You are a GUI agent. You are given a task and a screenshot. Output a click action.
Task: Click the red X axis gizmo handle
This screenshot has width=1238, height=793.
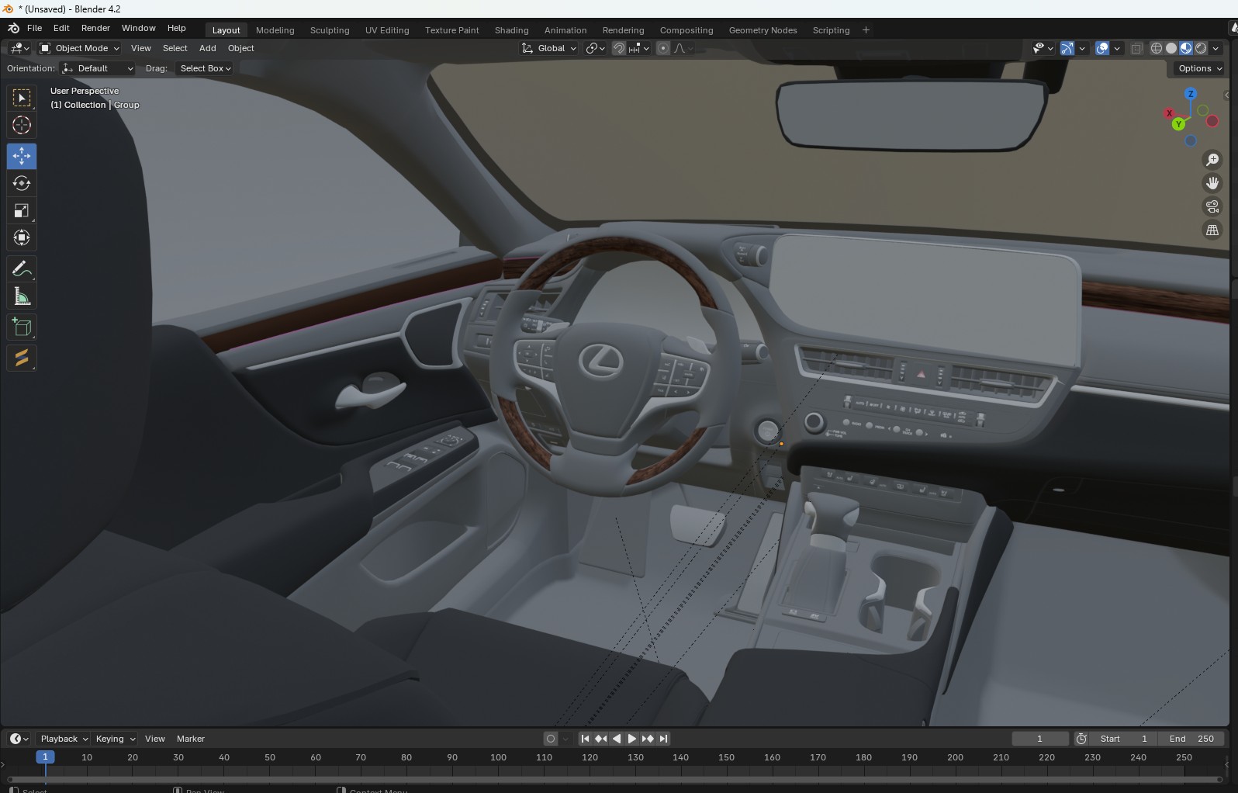(x=1169, y=113)
